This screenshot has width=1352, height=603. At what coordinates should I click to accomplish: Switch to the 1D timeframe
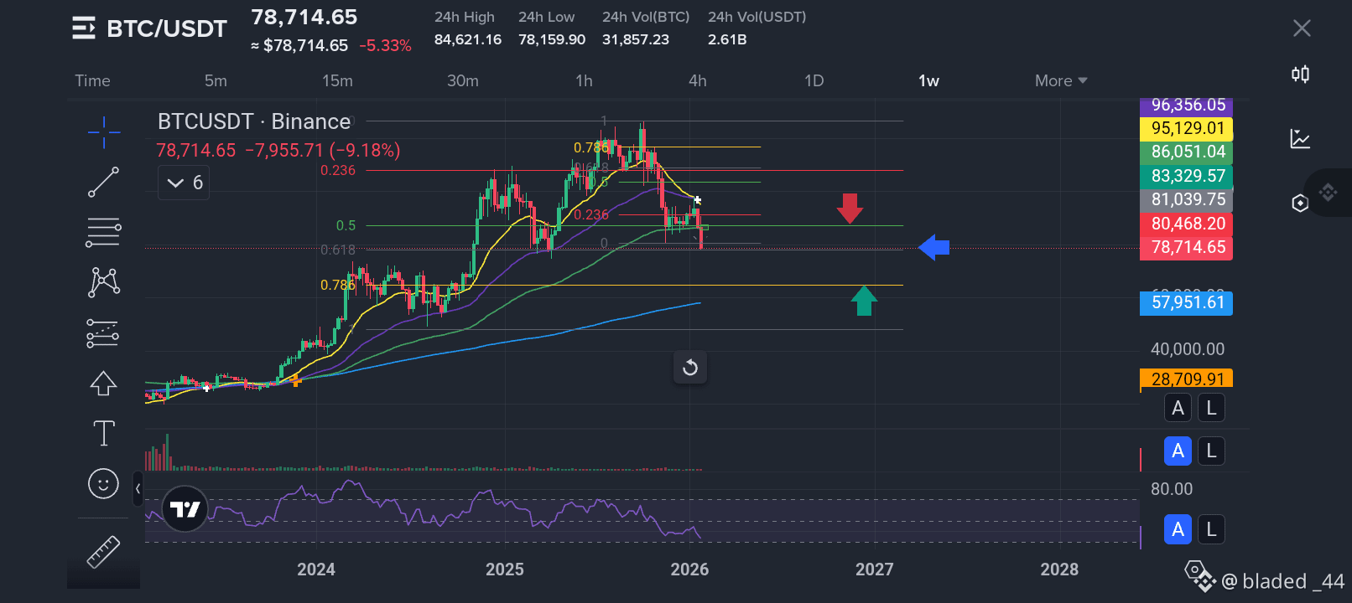click(814, 80)
